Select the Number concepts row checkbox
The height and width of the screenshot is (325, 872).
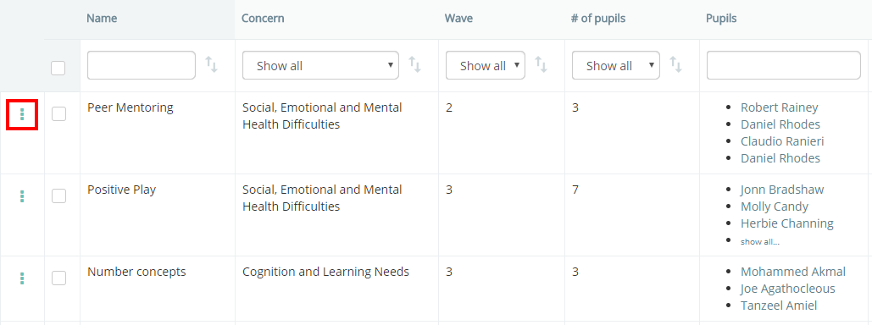[58, 278]
